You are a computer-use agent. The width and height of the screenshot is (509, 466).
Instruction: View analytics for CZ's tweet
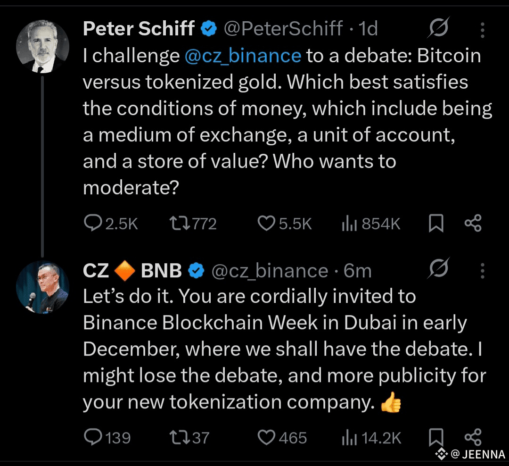pyautogui.click(x=348, y=438)
